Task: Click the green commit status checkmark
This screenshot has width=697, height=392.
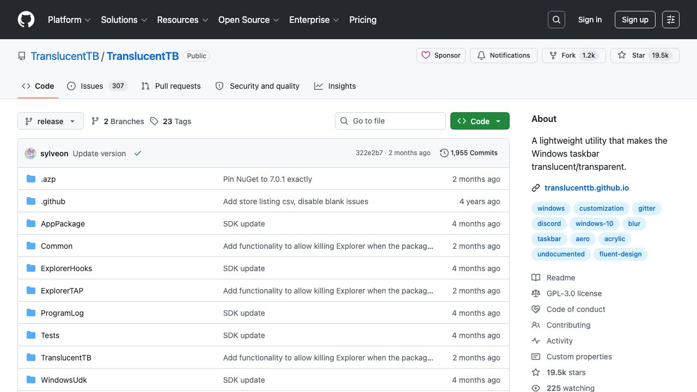Action: pyautogui.click(x=138, y=154)
